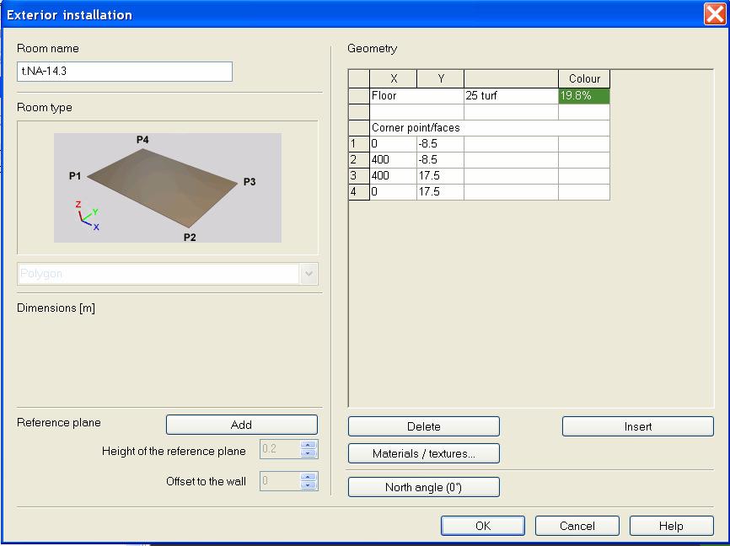Click the Offset to the wall field
Viewport: 730px width, 546px height.
(280, 481)
